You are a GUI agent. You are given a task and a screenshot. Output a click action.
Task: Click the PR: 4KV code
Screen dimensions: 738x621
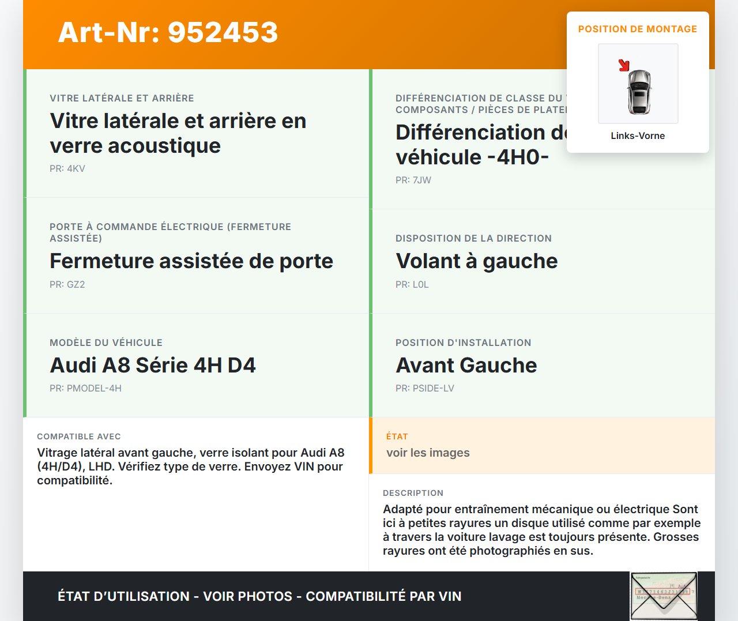67,168
